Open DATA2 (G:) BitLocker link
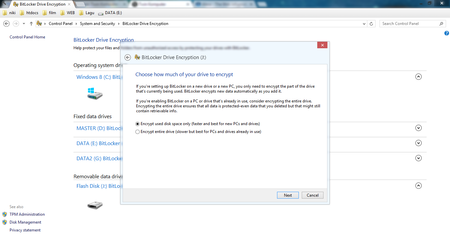 [x=98, y=158]
